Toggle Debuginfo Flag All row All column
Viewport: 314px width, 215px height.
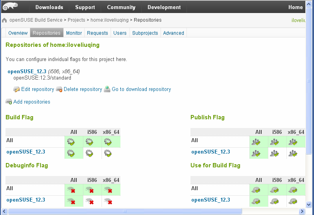pos(71,190)
